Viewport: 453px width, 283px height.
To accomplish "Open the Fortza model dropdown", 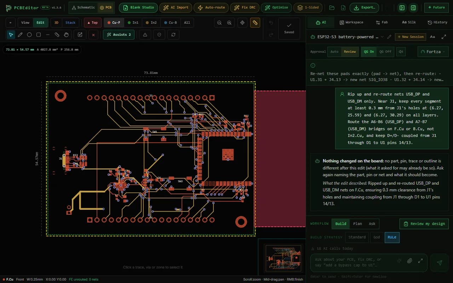I will 433,52.
